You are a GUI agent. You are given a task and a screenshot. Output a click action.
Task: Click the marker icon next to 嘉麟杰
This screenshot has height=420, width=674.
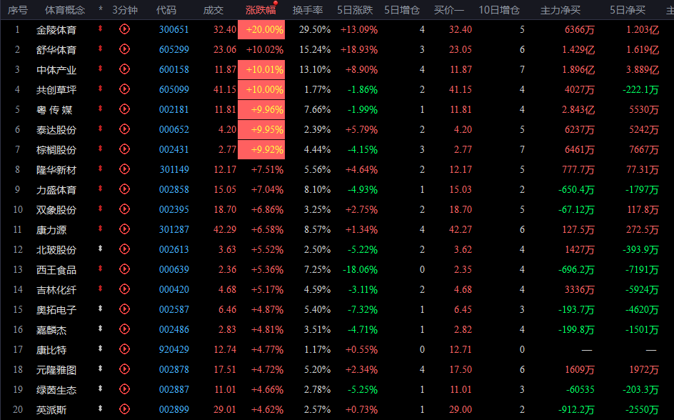coord(101,330)
